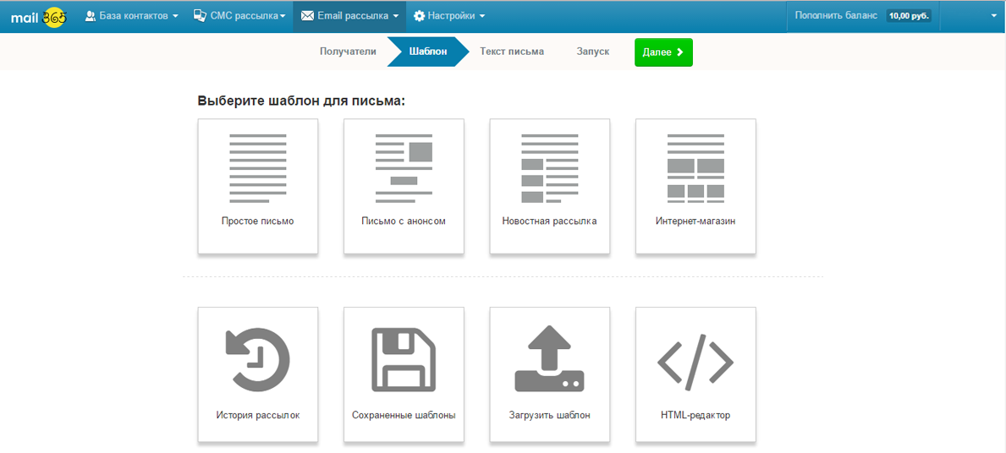Click the Пополнить баланс link
The image size is (1006, 453).
click(x=835, y=16)
